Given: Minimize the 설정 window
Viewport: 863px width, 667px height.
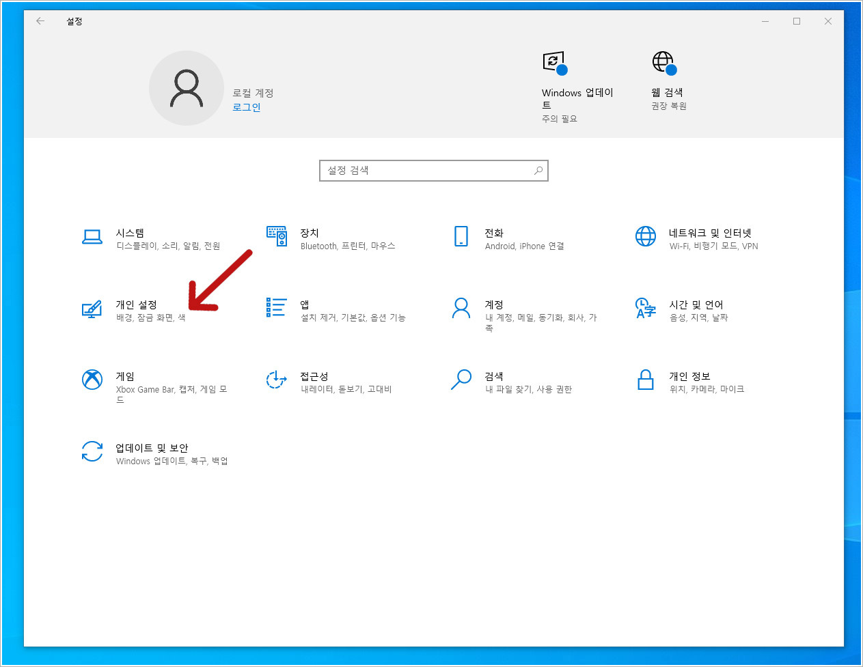Looking at the screenshot, I should pos(765,21).
